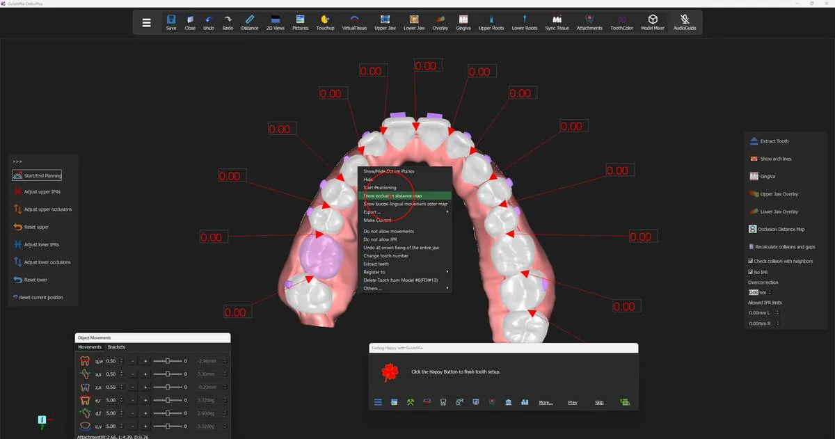Click Occlusion Distance Map in right panel

pos(776,229)
